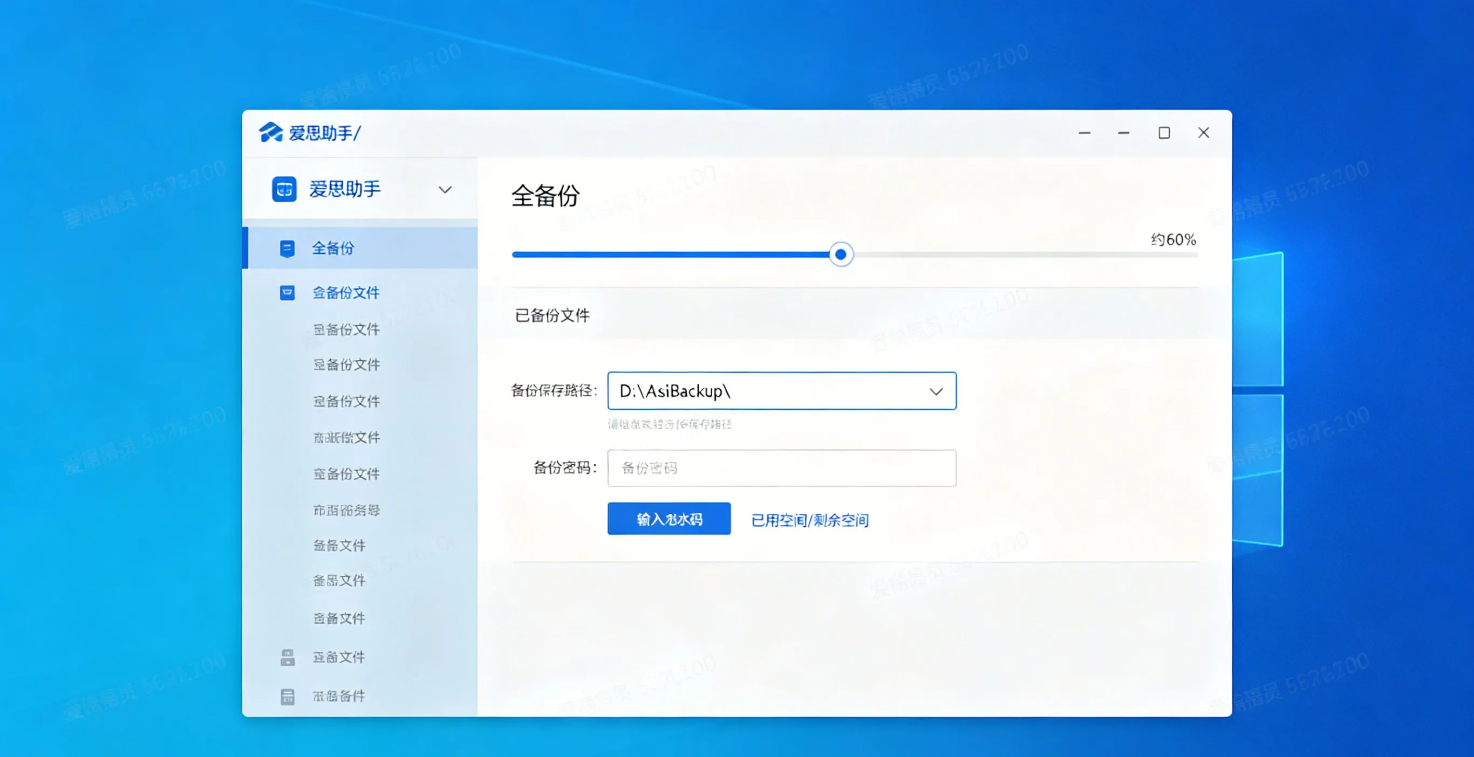Viewport: 1474px width, 757px height.
Task: Focus the 备份密码 password input field
Action: (782, 468)
